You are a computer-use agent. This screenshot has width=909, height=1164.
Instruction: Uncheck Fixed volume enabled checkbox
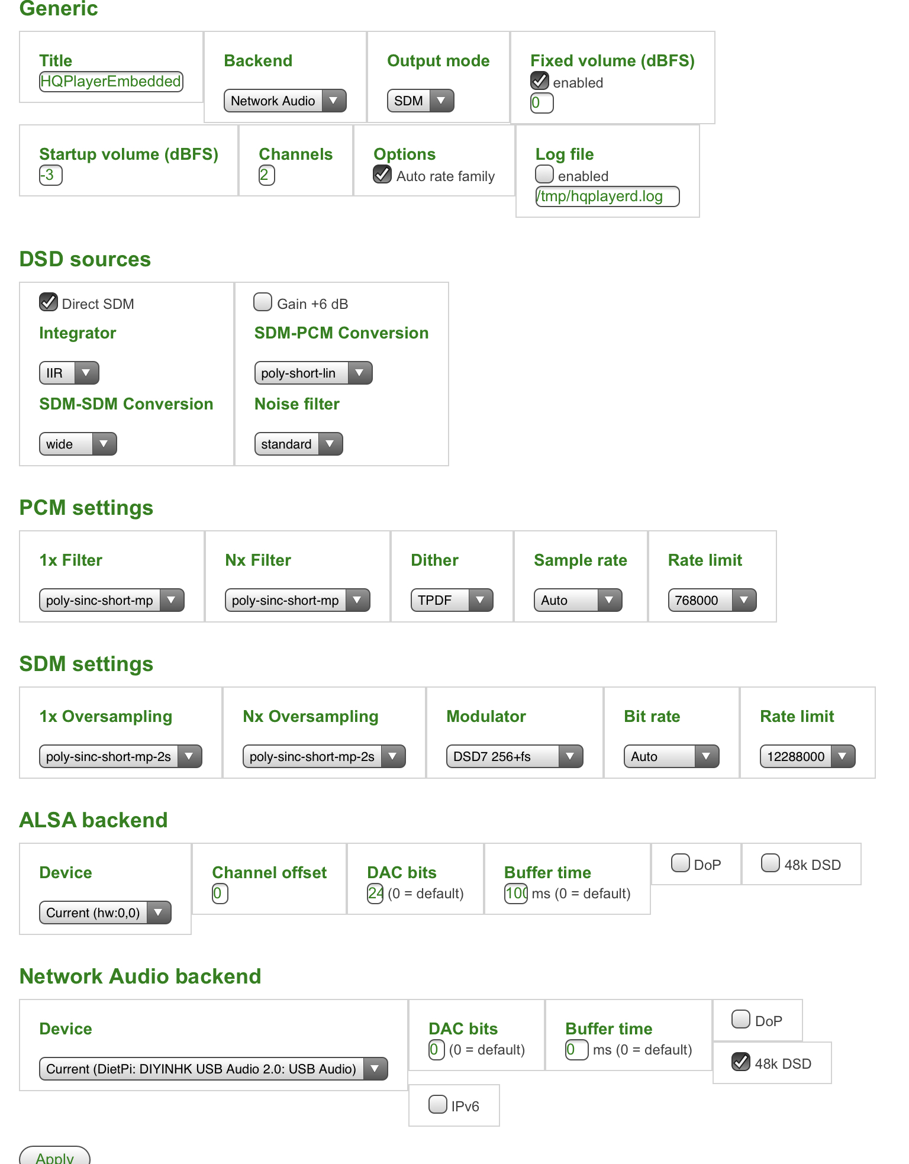(x=539, y=80)
